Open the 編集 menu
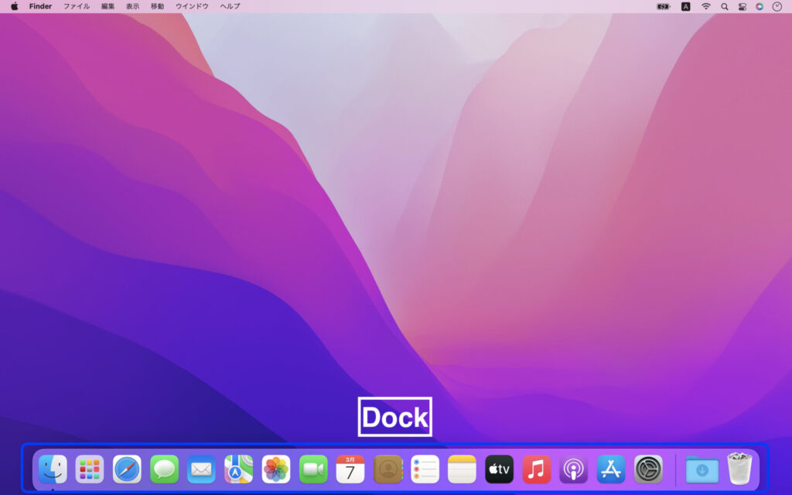The height and width of the screenshot is (495, 792). click(108, 6)
